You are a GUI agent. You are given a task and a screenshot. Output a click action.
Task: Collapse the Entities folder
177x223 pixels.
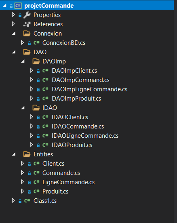(x=14, y=154)
